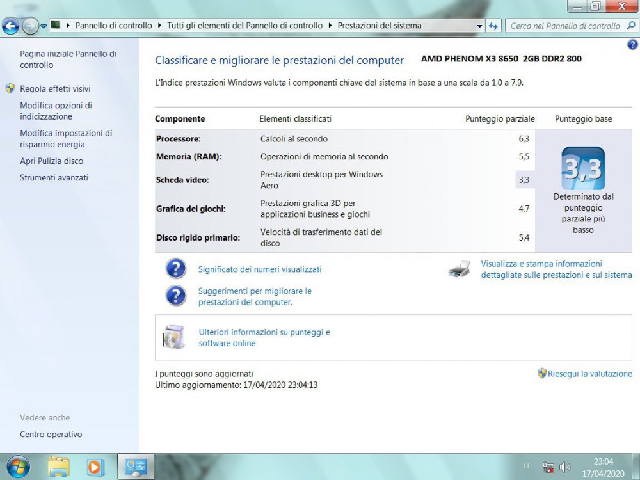Click the question mark beside 'Significato dei numeri visualizzati'
Image resolution: width=640 pixels, height=480 pixels.
pos(175,268)
